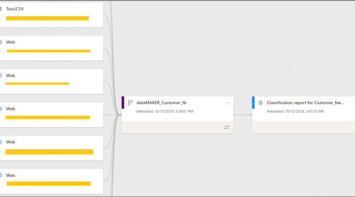This screenshot has height=197, width=355.
Task: Click the globe icon on the middle Web card
Action: coord(1,108)
